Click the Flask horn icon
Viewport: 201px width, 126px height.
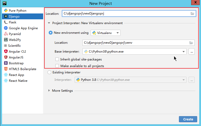pyautogui.click(x=6, y=22)
